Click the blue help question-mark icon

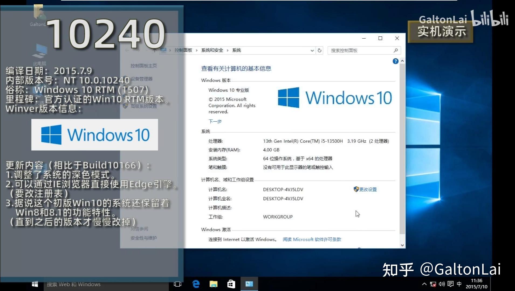(396, 61)
